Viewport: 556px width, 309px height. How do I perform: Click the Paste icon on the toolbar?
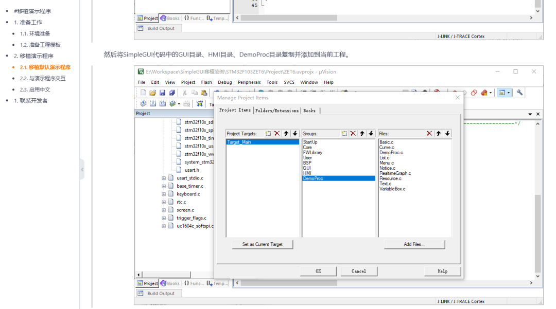click(205, 92)
